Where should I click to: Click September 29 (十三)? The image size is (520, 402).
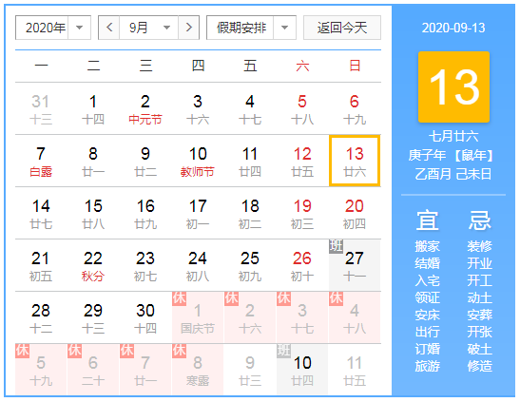(x=93, y=317)
